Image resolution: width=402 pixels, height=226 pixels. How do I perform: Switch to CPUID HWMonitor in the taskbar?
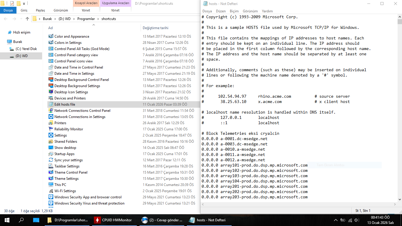115,220
